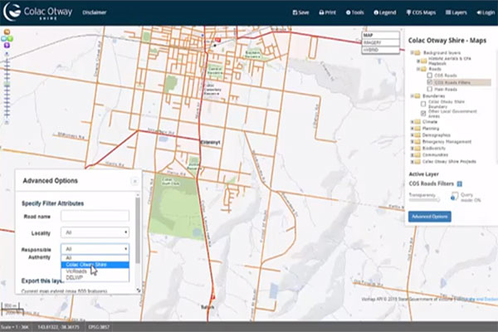The height and width of the screenshot is (332, 498).
Task: Click the Login link
Action: [486, 12]
